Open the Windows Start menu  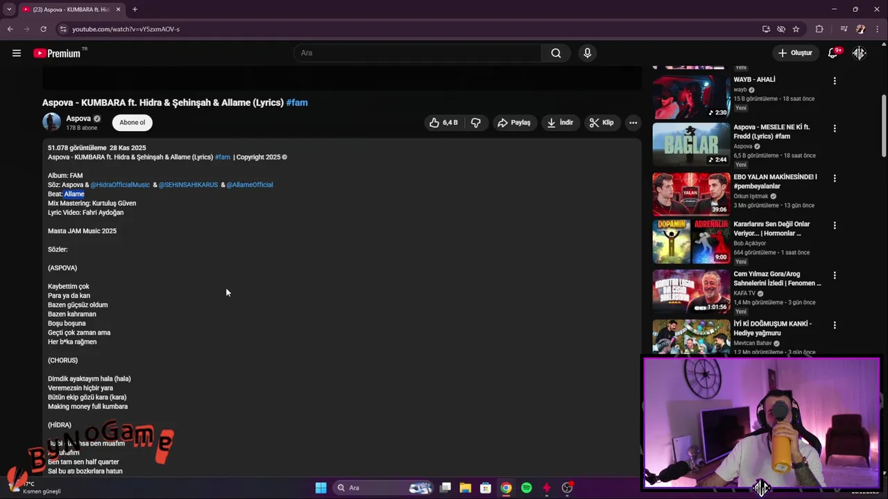321,488
